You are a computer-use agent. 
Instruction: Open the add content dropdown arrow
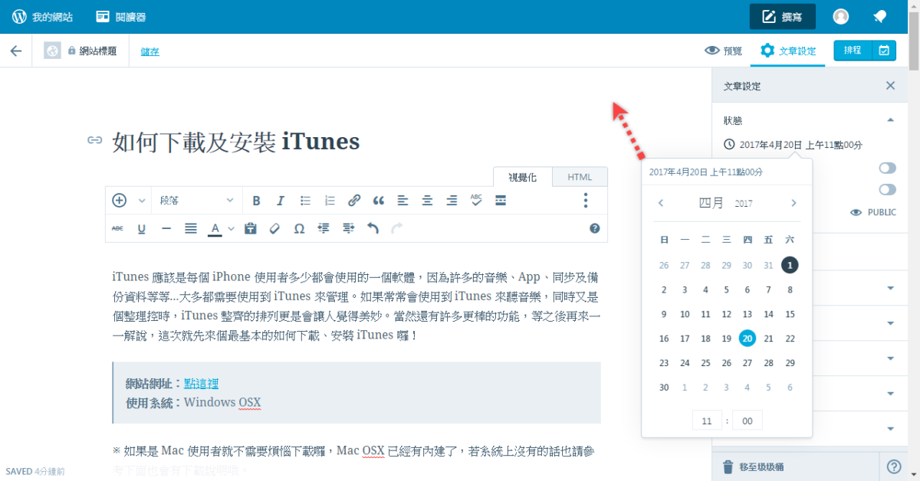141,201
